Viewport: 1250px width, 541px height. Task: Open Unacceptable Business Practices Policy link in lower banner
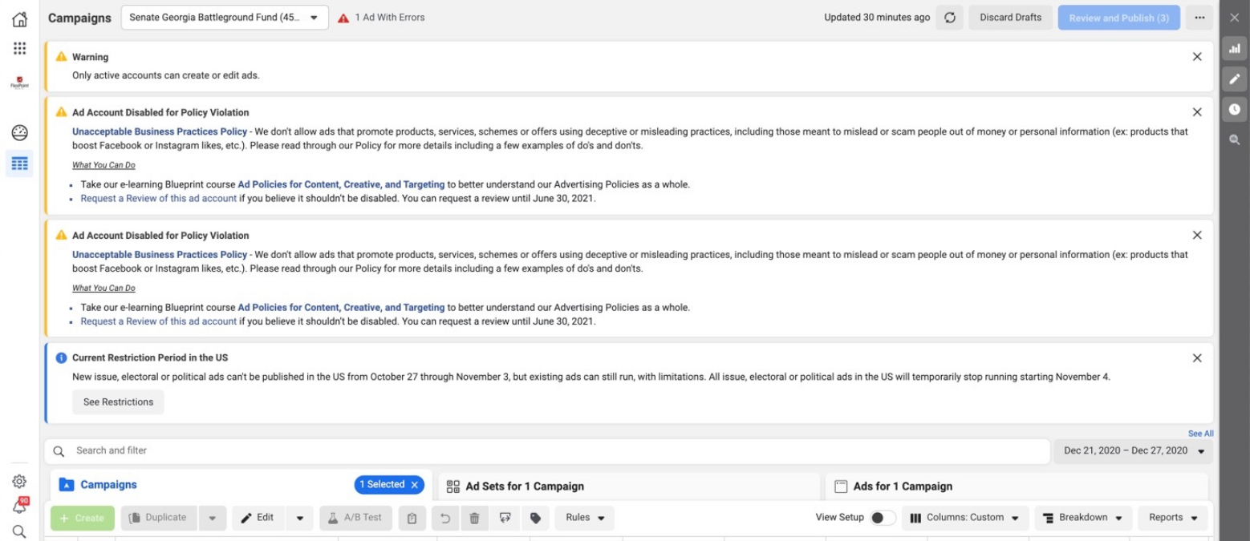160,255
